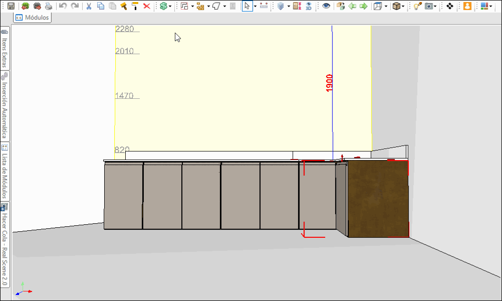Click the Paste icon
This screenshot has height=301, width=502.
pos(112,6)
